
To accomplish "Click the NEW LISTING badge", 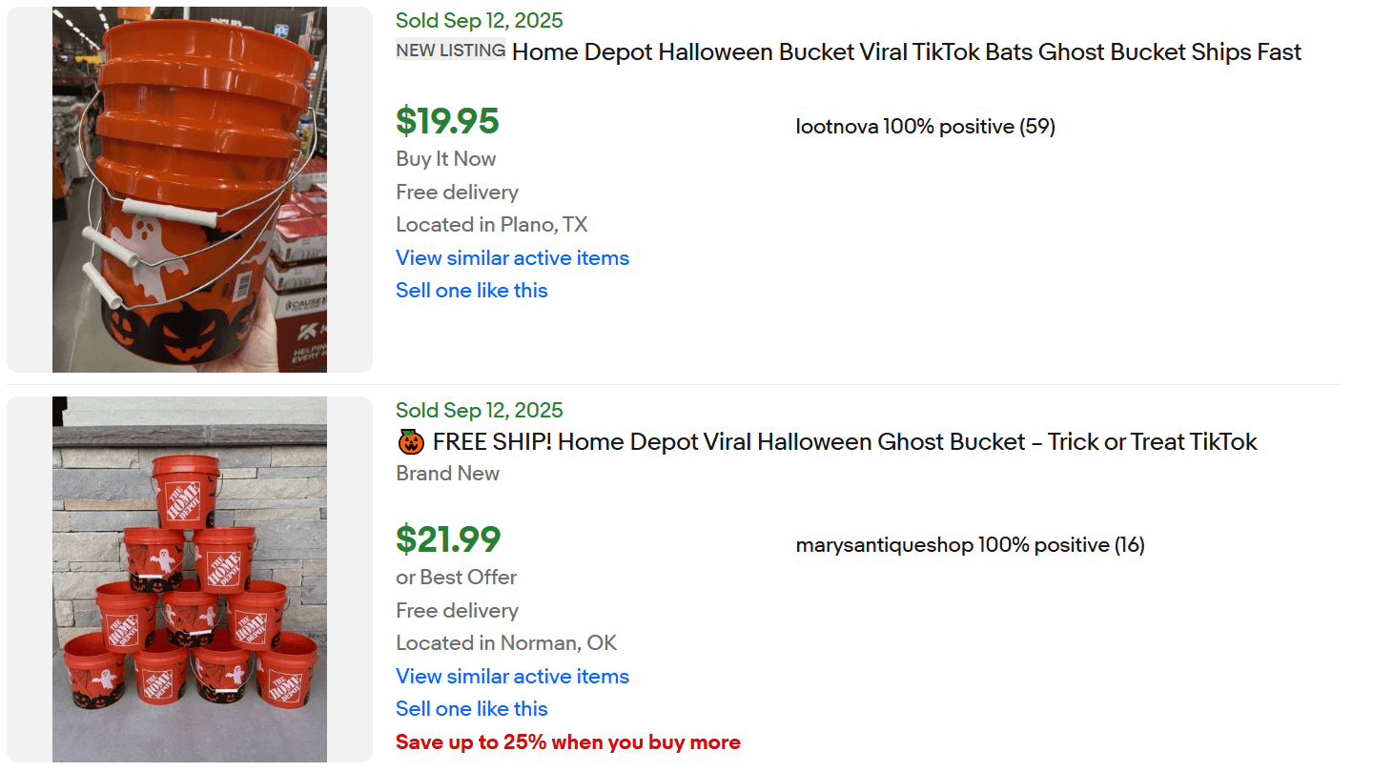I will pyautogui.click(x=450, y=51).
